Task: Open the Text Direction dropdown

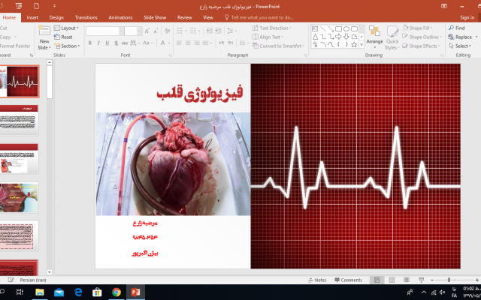Action: coord(272,28)
